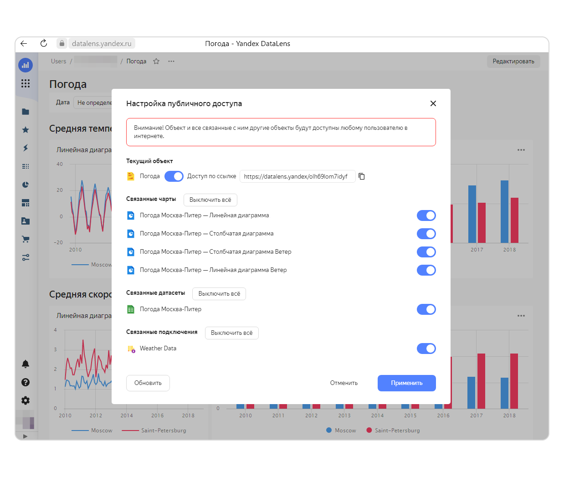Disable all related datasets button
The height and width of the screenshot is (477, 564).
219,294
